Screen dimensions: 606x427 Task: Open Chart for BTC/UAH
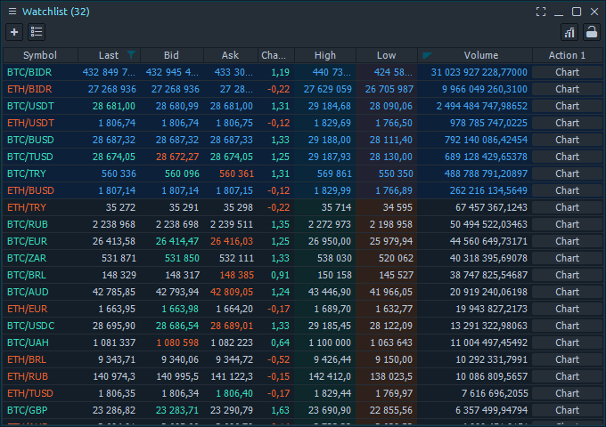click(x=567, y=342)
